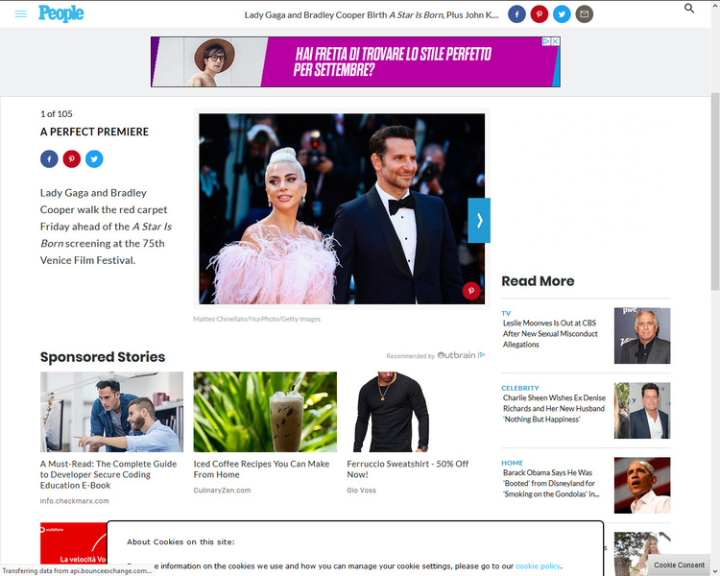The width and height of the screenshot is (720, 576).
Task: Share on Twitter from top header
Action: pos(562,14)
